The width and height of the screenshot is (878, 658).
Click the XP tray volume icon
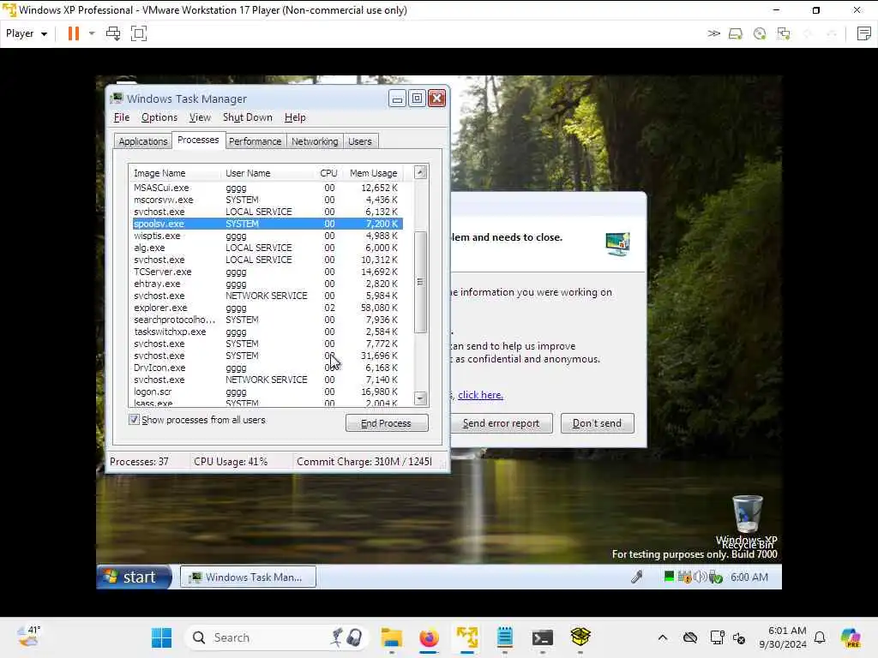(x=700, y=577)
